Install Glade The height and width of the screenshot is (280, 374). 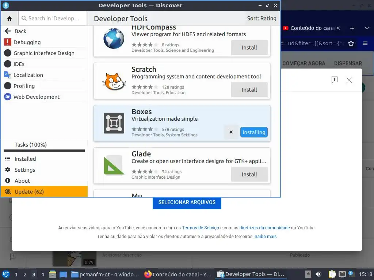point(249,174)
